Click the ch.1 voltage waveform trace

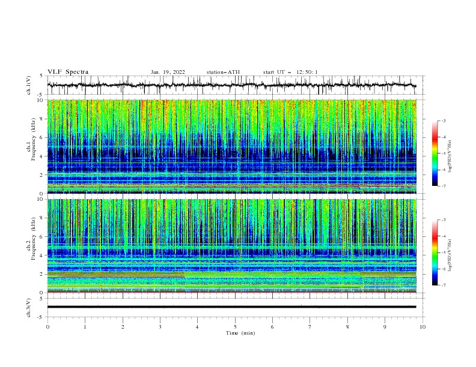pos(231,85)
